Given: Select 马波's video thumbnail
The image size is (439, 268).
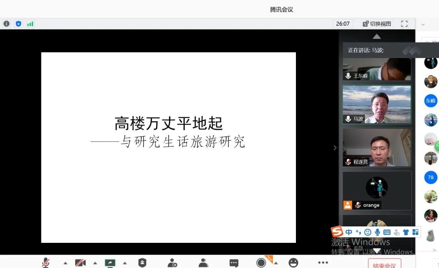Looking at the screenshot, I should coord(377,104).
